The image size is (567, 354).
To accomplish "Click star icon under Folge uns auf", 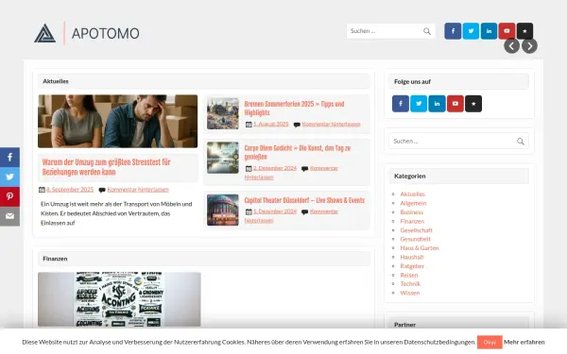I will click(x=473, y=104).
